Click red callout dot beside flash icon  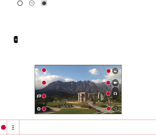[x=44, y=83]
